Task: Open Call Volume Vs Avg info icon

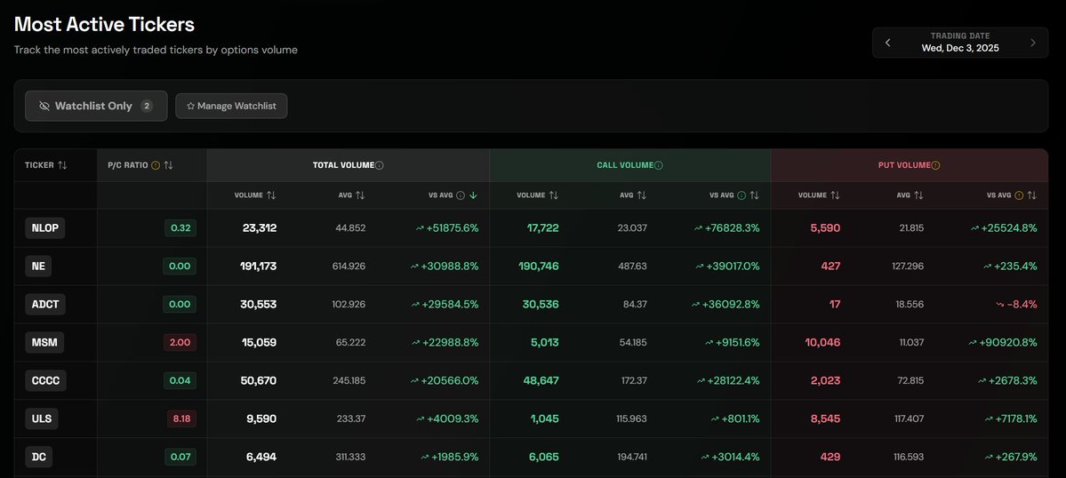Action: (x=741, y=195)
